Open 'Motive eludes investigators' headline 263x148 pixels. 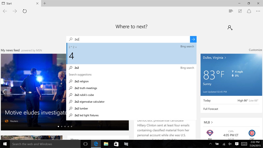36,113
